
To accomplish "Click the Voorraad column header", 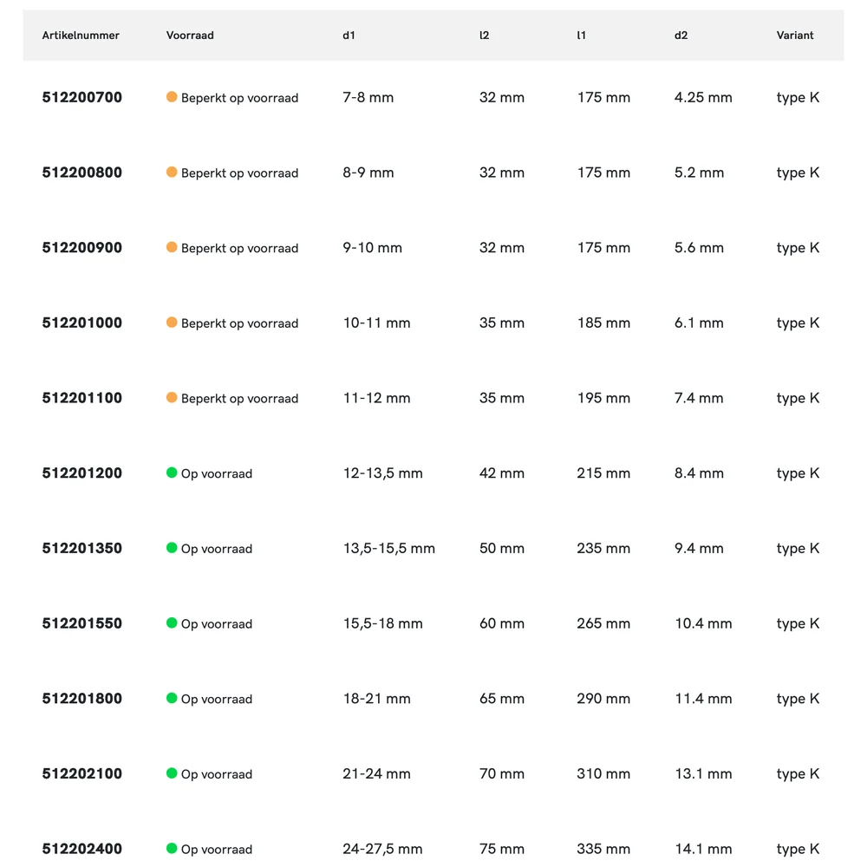I will (x=190, y=36).
